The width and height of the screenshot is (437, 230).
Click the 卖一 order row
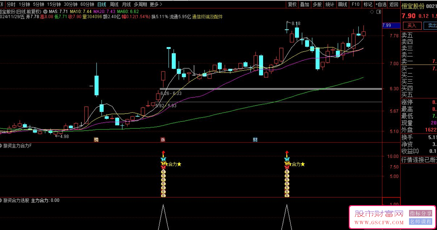[419, 61]
